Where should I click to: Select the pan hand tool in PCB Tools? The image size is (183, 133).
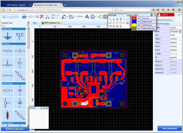point(110,26)
